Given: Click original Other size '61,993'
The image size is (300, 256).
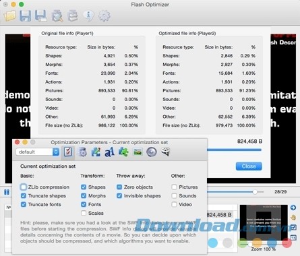Looking at the screenshot, I should [108, 117].
